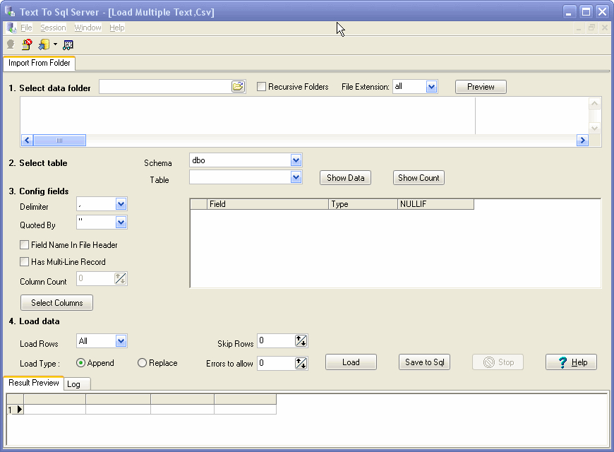Select the Append load type

click(x=80, y=363)
